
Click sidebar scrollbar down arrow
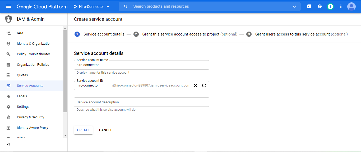(x=65, y=135)
